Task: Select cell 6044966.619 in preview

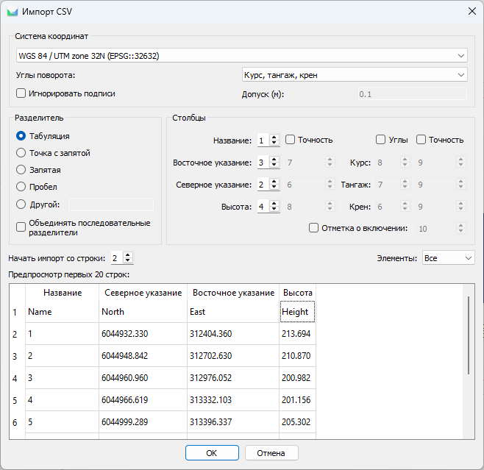Action: point(143,400)
